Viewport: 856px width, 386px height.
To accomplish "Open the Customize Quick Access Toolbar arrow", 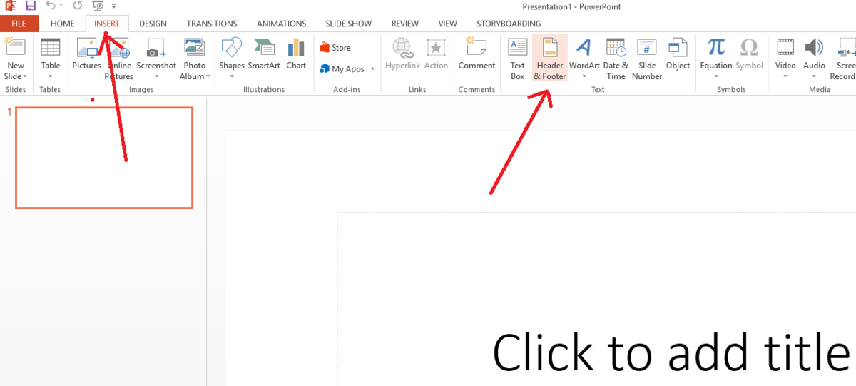I will coord(113,6).
